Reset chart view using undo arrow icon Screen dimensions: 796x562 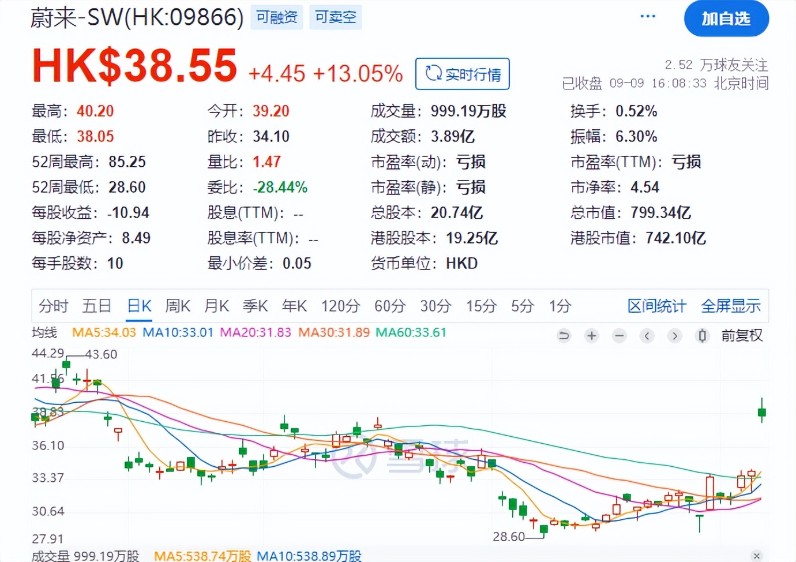click(x=564, y=335)
